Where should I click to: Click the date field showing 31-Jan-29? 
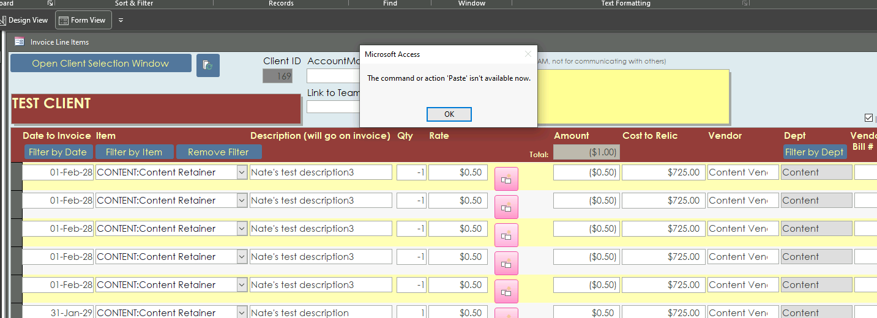coord(58,312)
